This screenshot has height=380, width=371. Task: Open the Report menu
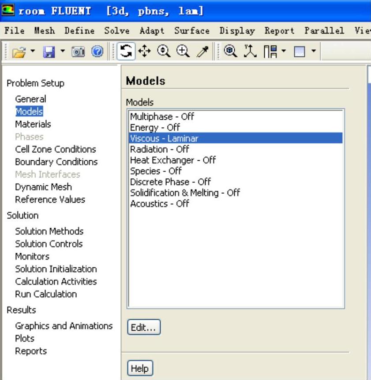click(x=280, y=31)
